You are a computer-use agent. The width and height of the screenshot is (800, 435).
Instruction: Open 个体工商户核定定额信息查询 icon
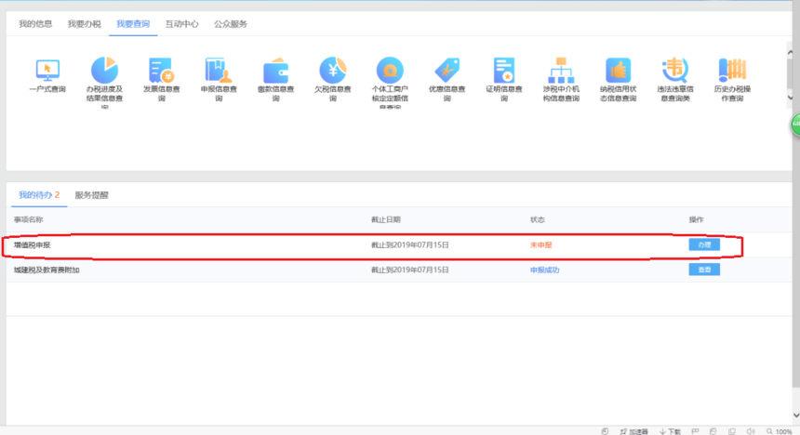point(390,71)
